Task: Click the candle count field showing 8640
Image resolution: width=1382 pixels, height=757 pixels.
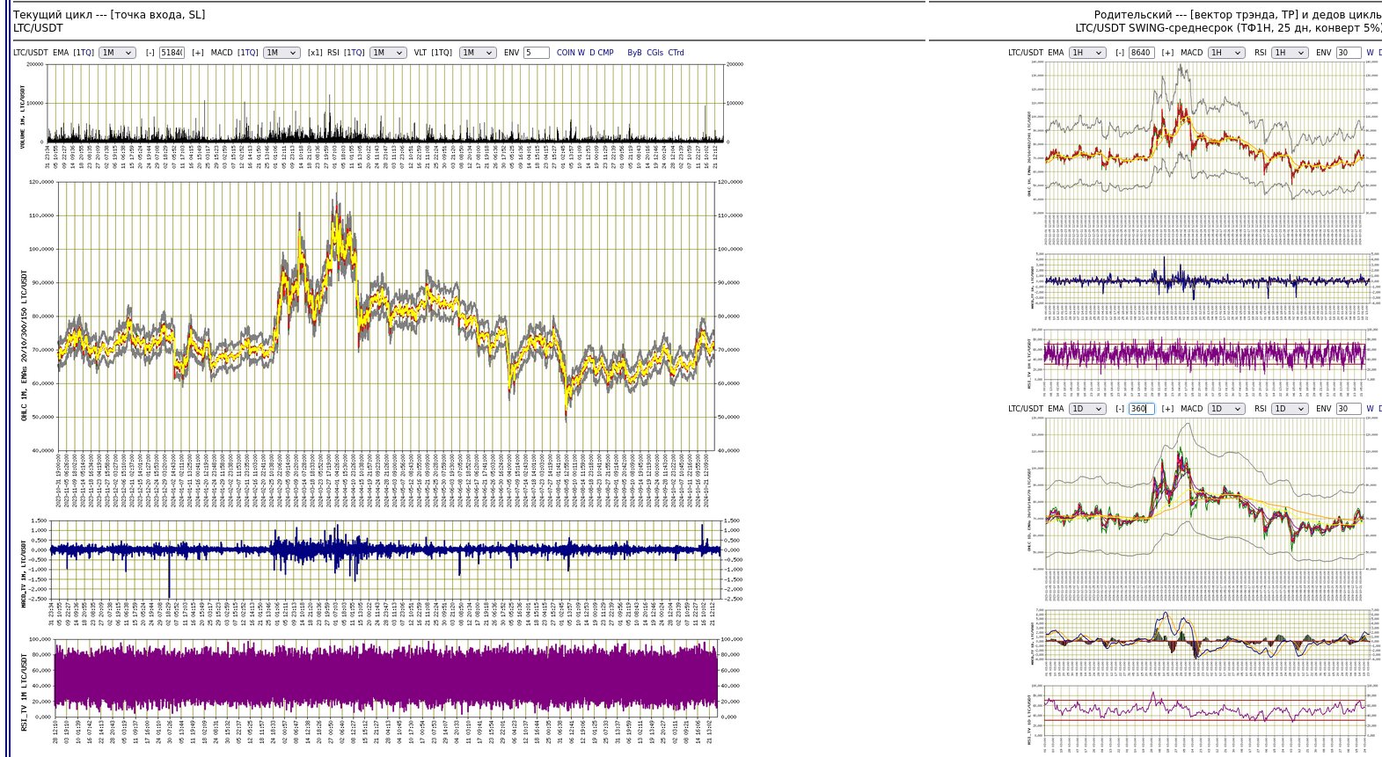Action: coord(1141,53)
